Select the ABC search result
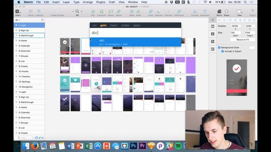Screen dimensions: 271x152 (x=135, y=42)
